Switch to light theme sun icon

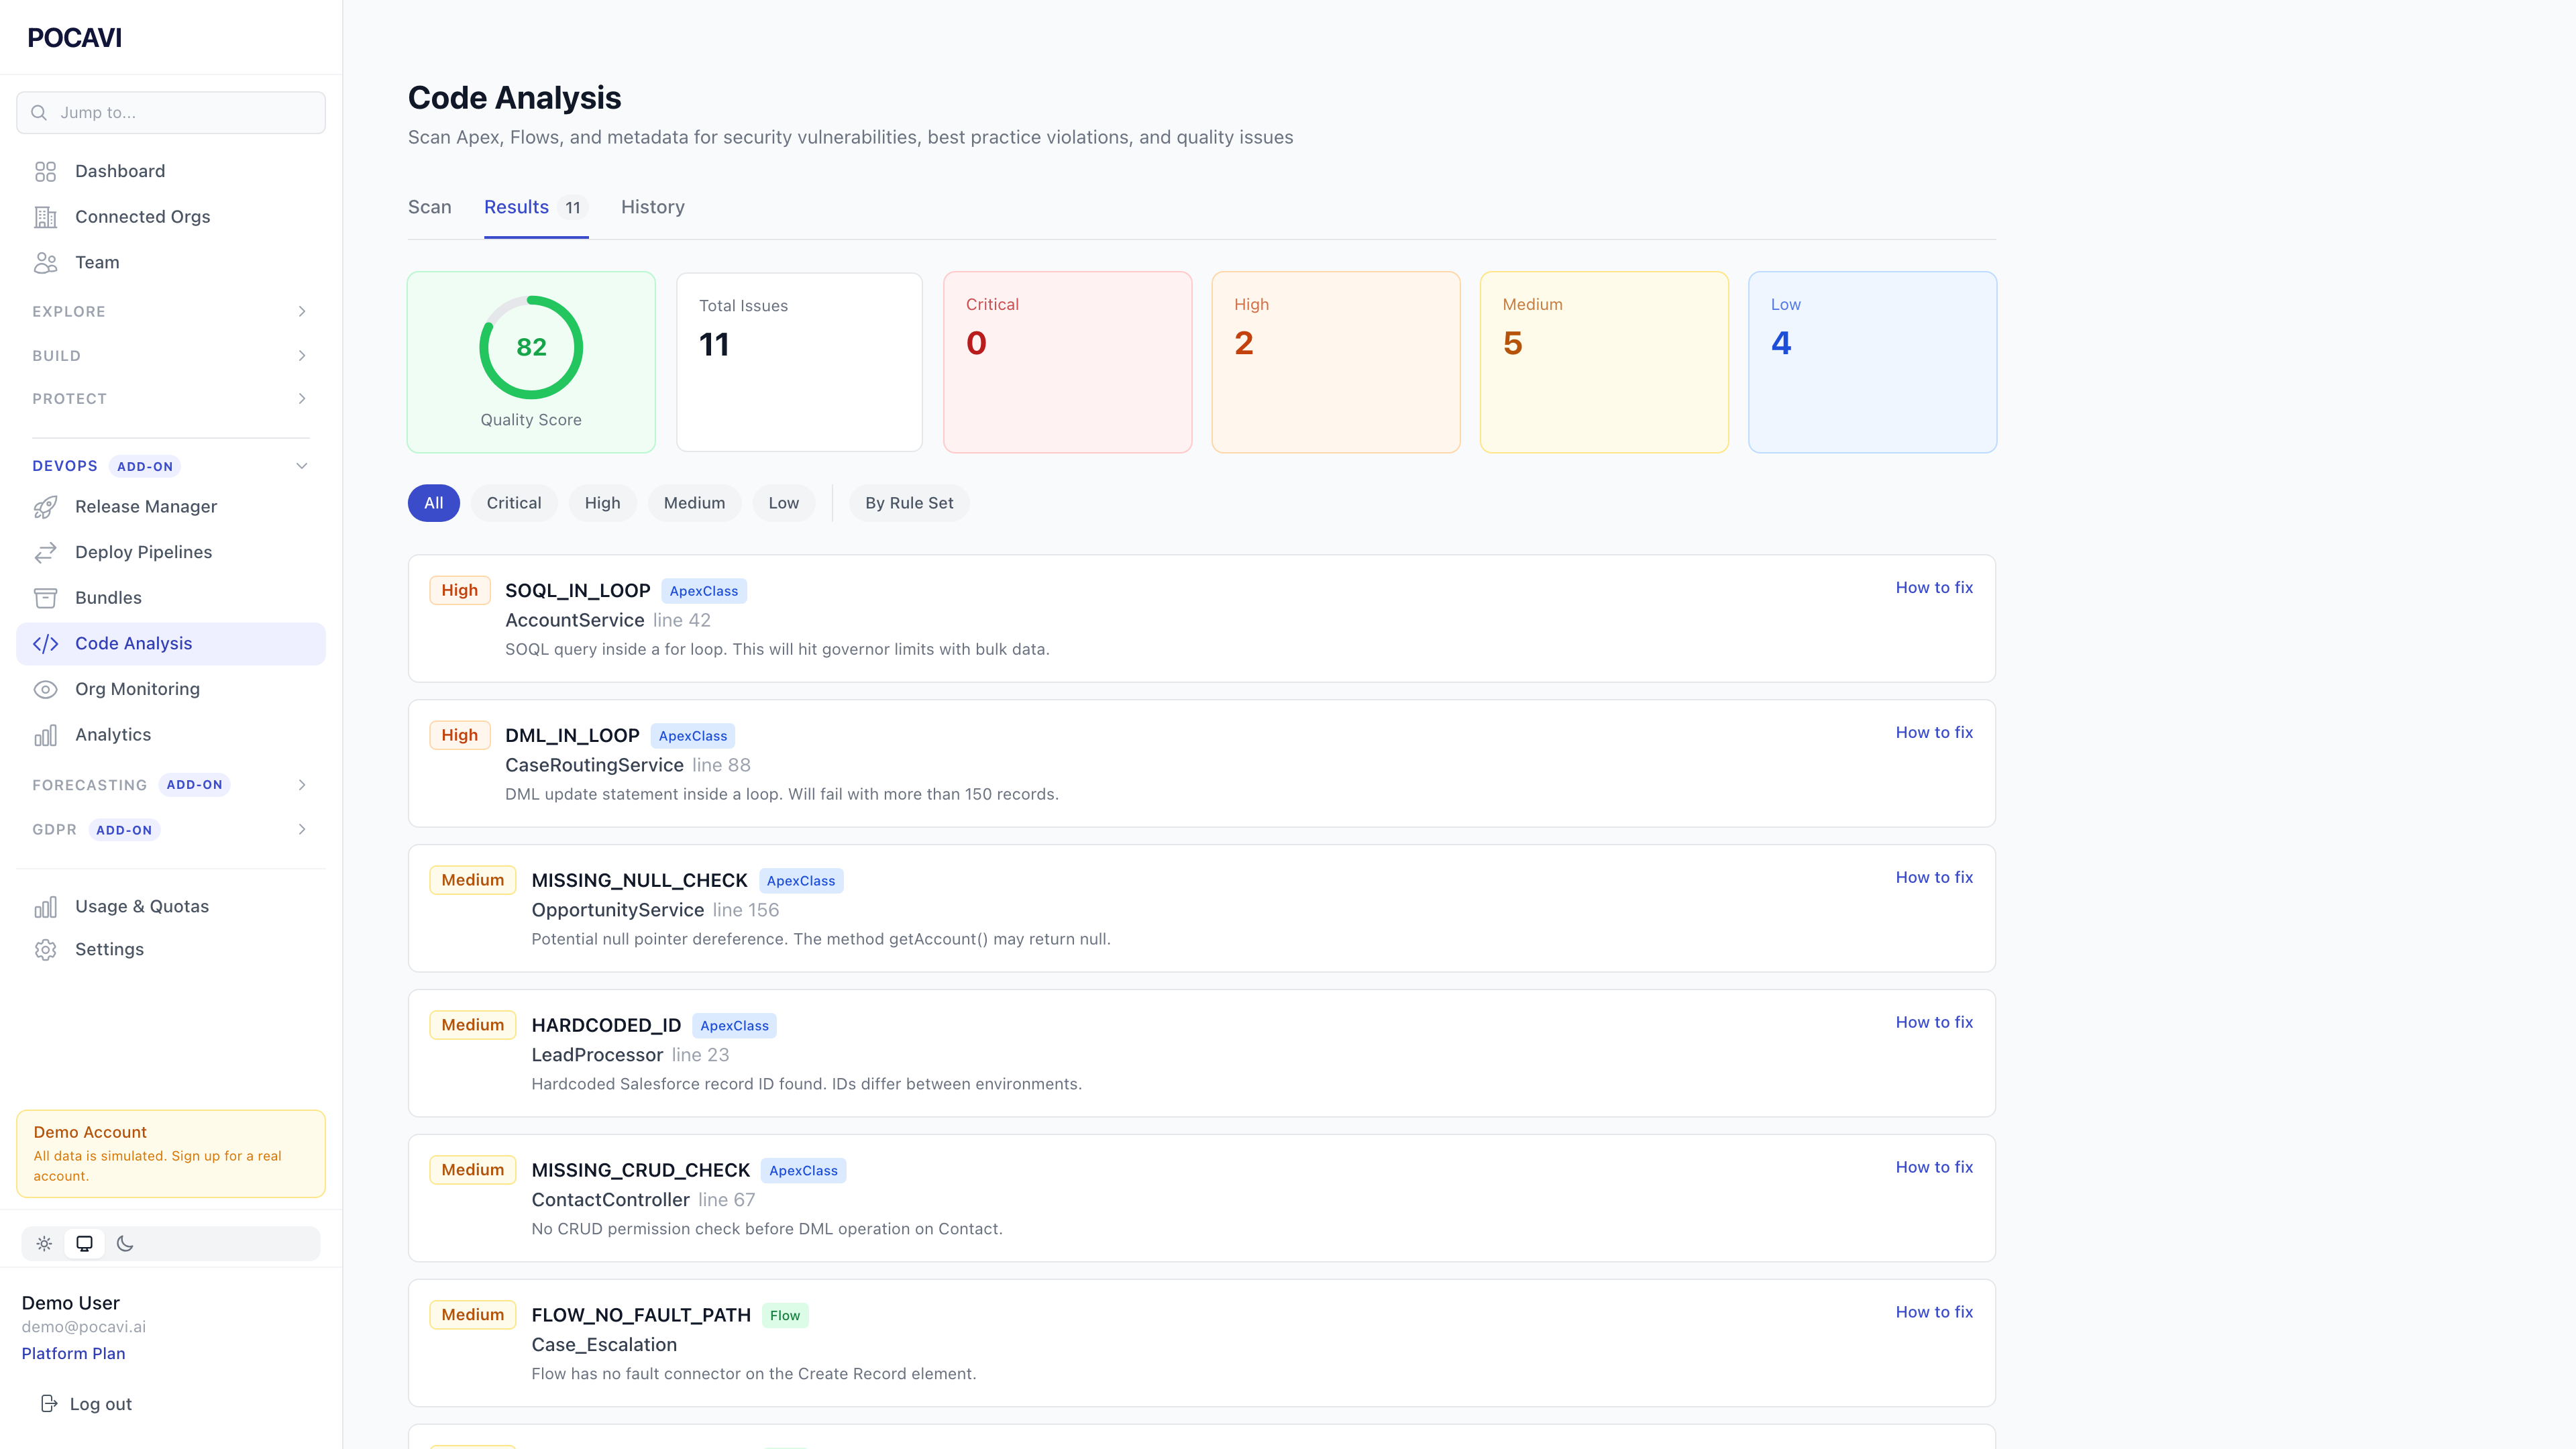coord(44,1244)
